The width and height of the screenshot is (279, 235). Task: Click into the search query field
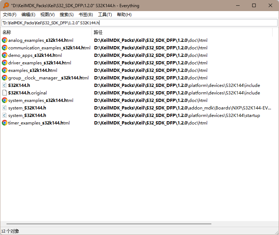[139, 23]
